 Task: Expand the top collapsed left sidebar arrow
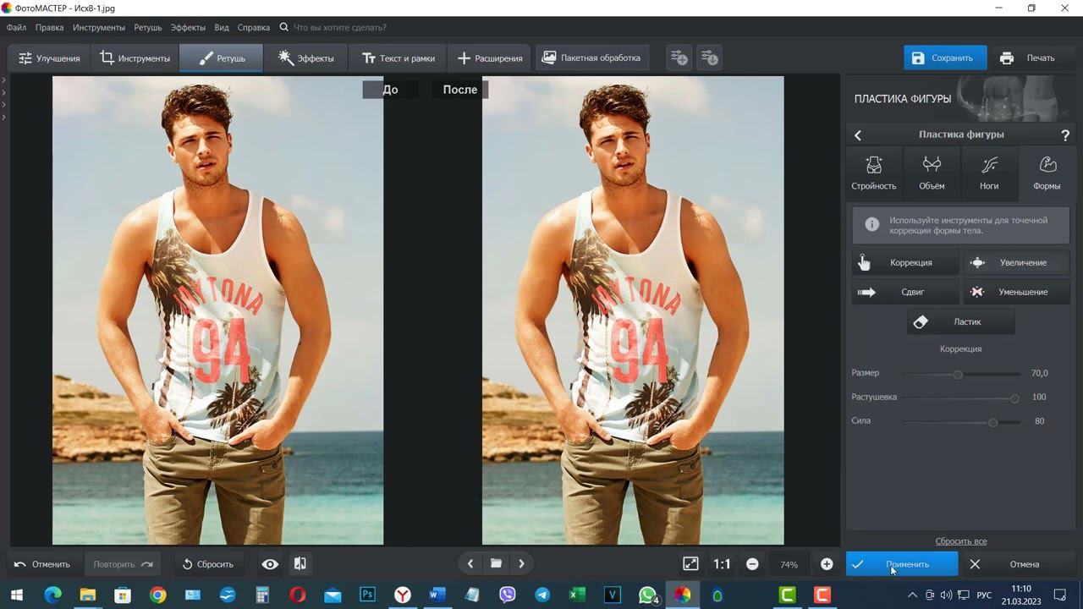click(x=4, y=80)
